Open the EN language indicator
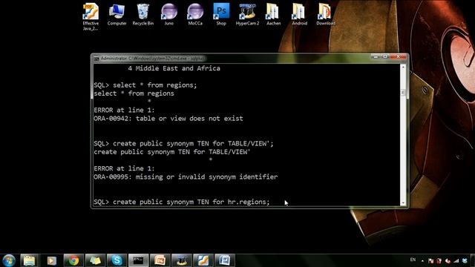This screenshot has width=475, height=267. pos(413,260)
